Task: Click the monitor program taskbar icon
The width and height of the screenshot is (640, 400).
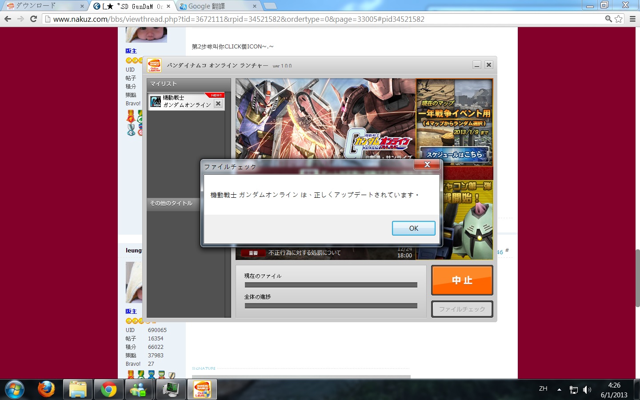Action: point(171,389)
